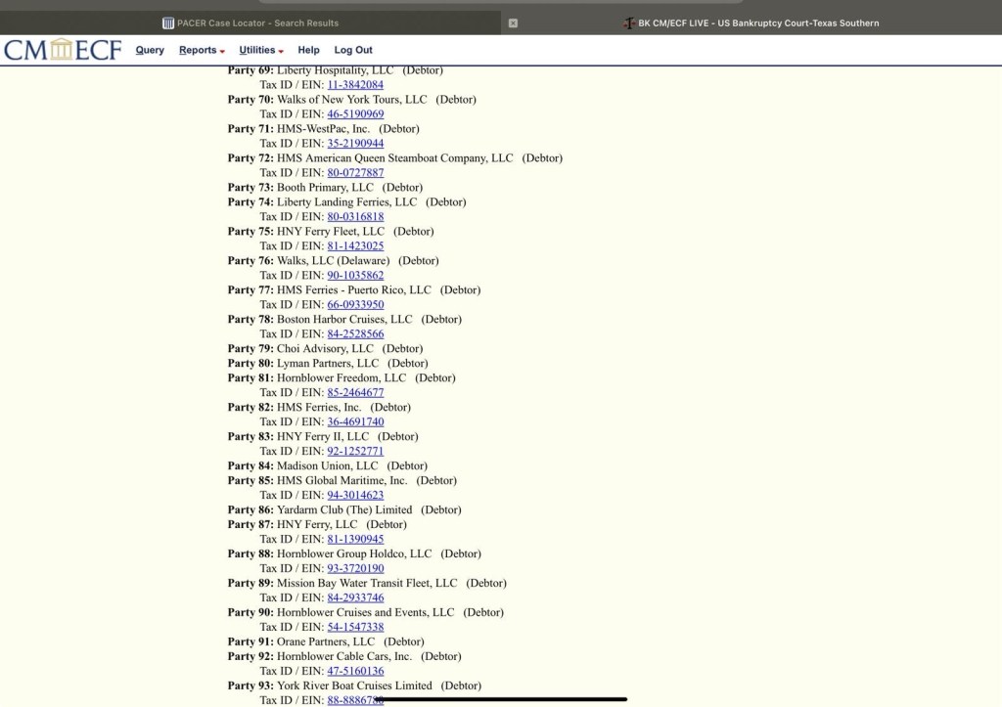1002x707 pixels.
Task: Switch to PACER Case Locator tab
Action: (256, 22)
